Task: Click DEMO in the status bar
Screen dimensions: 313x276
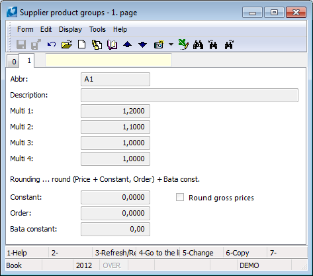Action: [x=249, y=265]
